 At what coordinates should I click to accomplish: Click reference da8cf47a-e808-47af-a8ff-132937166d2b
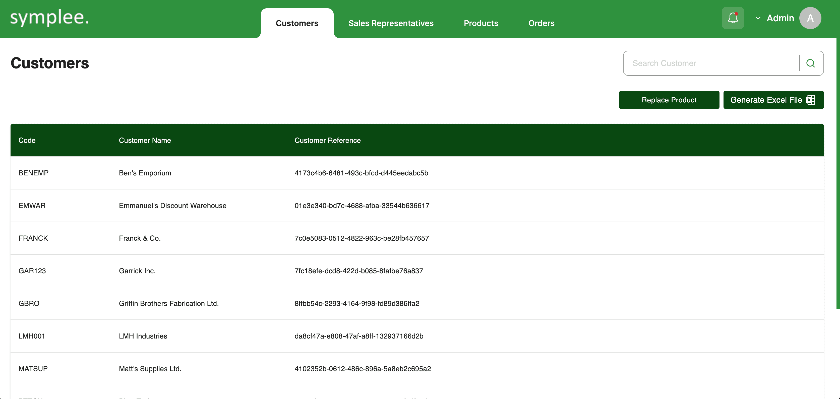pyautogui.click(x=359, y=336)
